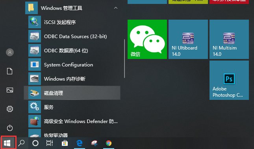
Task: Click the Windows 管理工具 folder label
Action: pos(61,8)
